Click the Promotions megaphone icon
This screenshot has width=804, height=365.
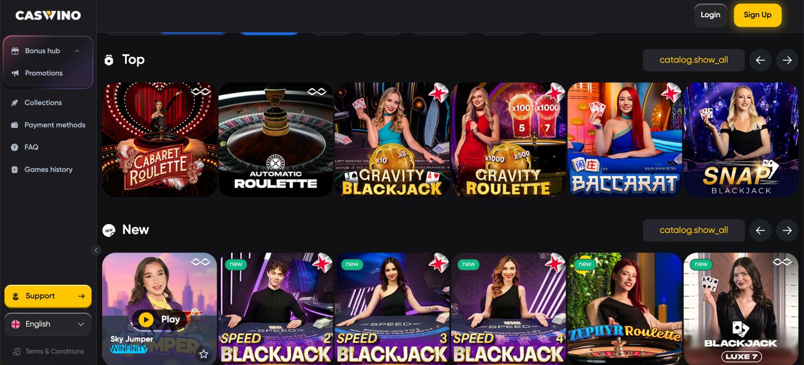pos(15,73)
